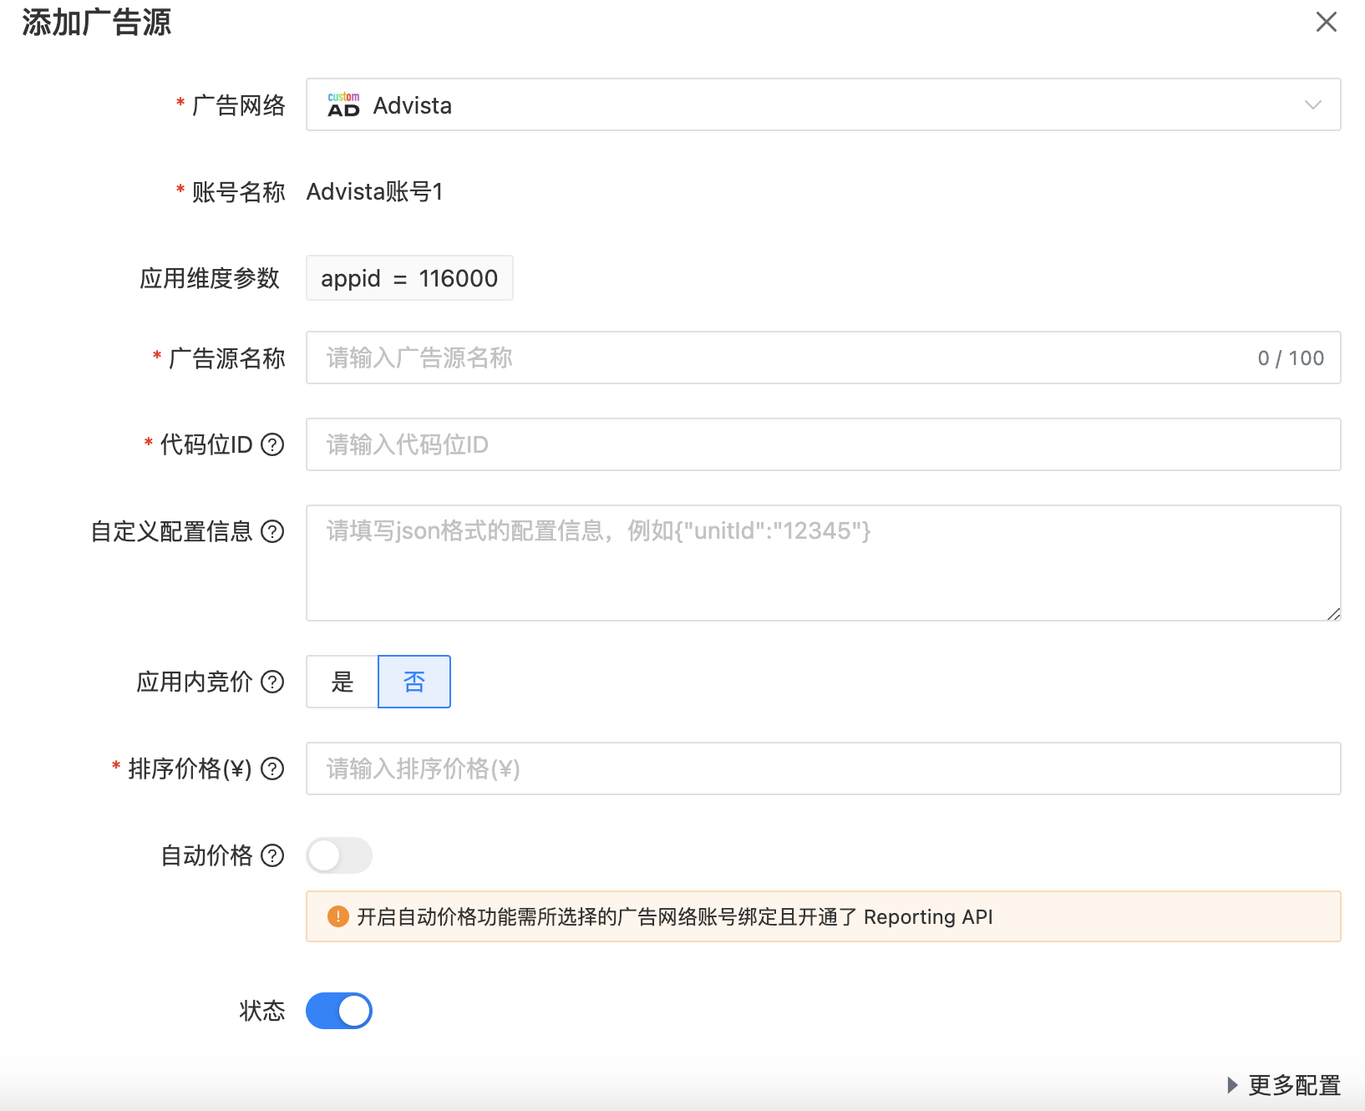Click help icon beside 排序价格(¥)
Image resolution: width=1365 pixels, height=1111 pixels.
coord(272,769)
